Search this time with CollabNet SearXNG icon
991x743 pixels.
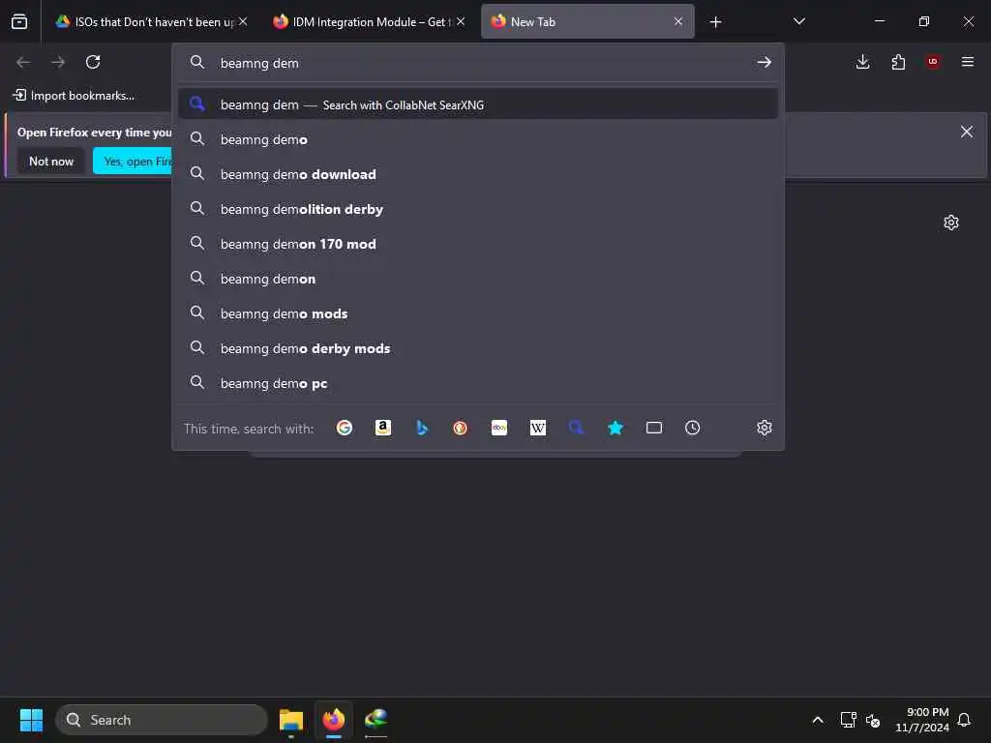577,428
